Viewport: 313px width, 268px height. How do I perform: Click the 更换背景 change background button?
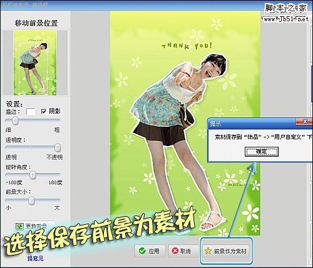(34, 226)
